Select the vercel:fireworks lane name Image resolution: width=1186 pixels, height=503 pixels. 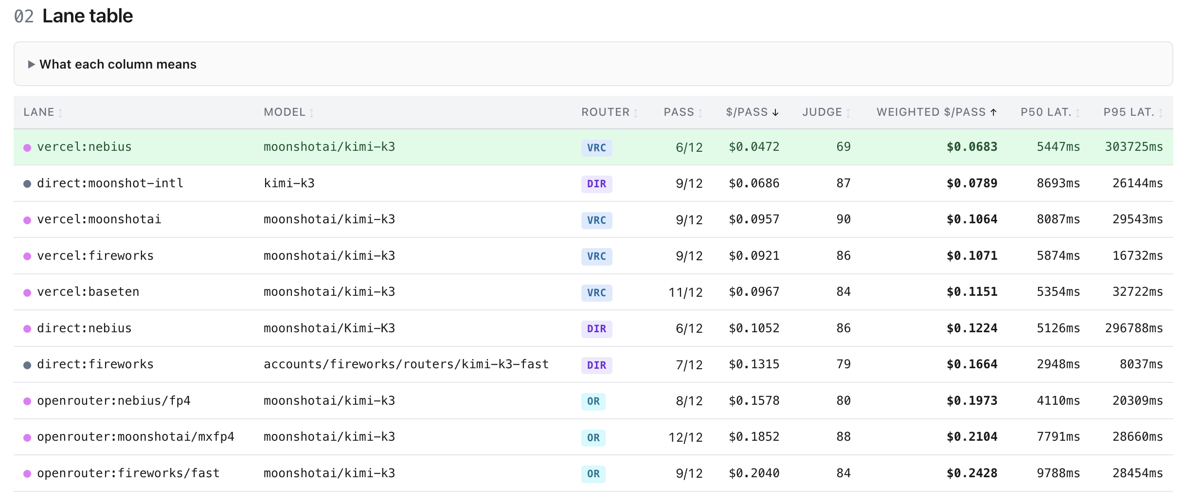point(95,256)
